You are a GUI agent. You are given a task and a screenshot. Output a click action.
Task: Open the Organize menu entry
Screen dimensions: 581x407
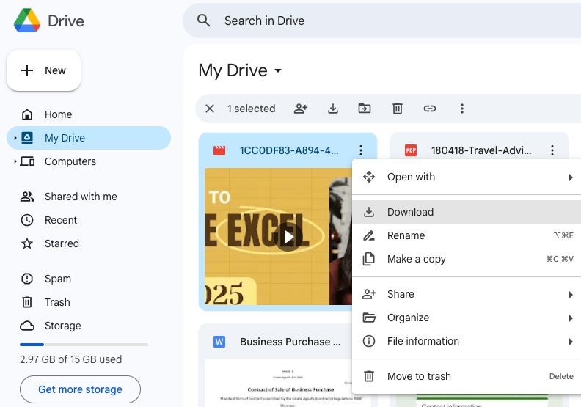(467, 318)
